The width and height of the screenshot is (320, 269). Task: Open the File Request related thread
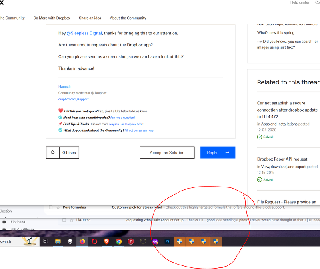(286, 202)
